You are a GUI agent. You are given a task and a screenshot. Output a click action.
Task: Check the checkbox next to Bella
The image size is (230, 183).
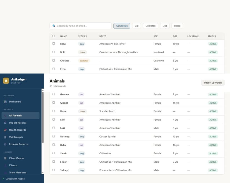click(54, 44)
